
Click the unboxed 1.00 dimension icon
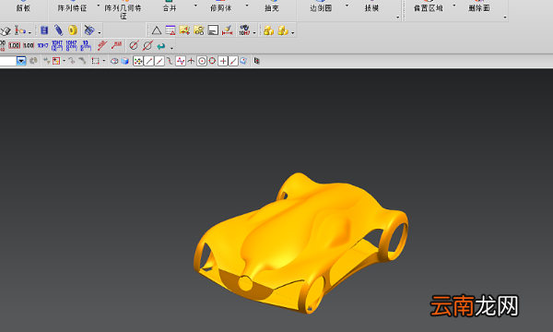pos(29,45)
